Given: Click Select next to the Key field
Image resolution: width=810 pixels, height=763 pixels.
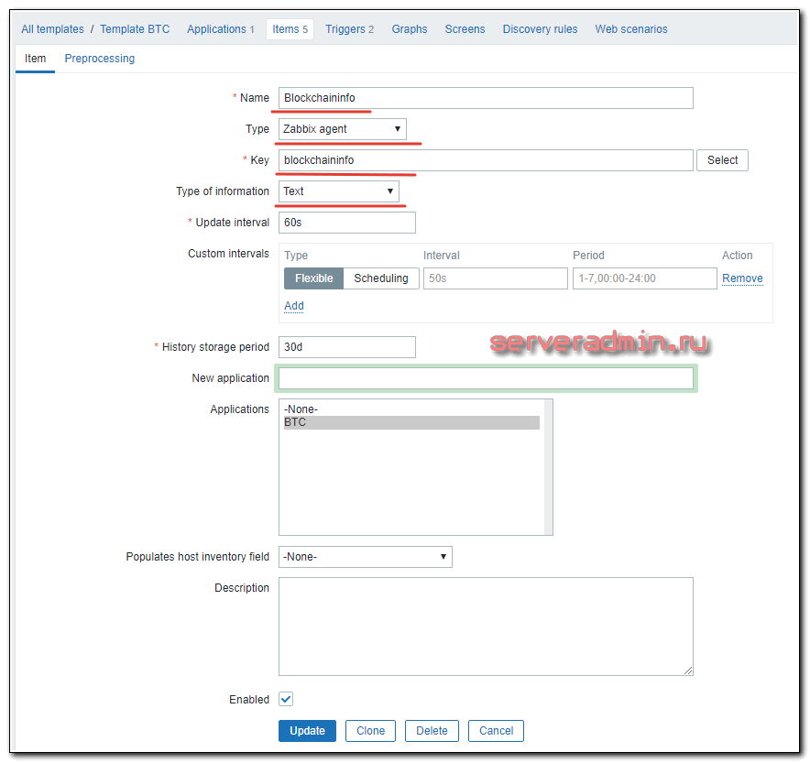Looking at the screenshot, I should click(722, 159).
